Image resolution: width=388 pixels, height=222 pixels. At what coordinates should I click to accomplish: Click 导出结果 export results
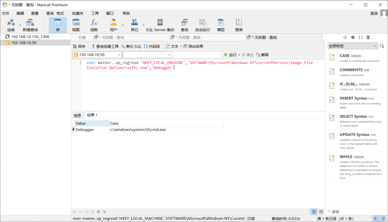point(193,47)
